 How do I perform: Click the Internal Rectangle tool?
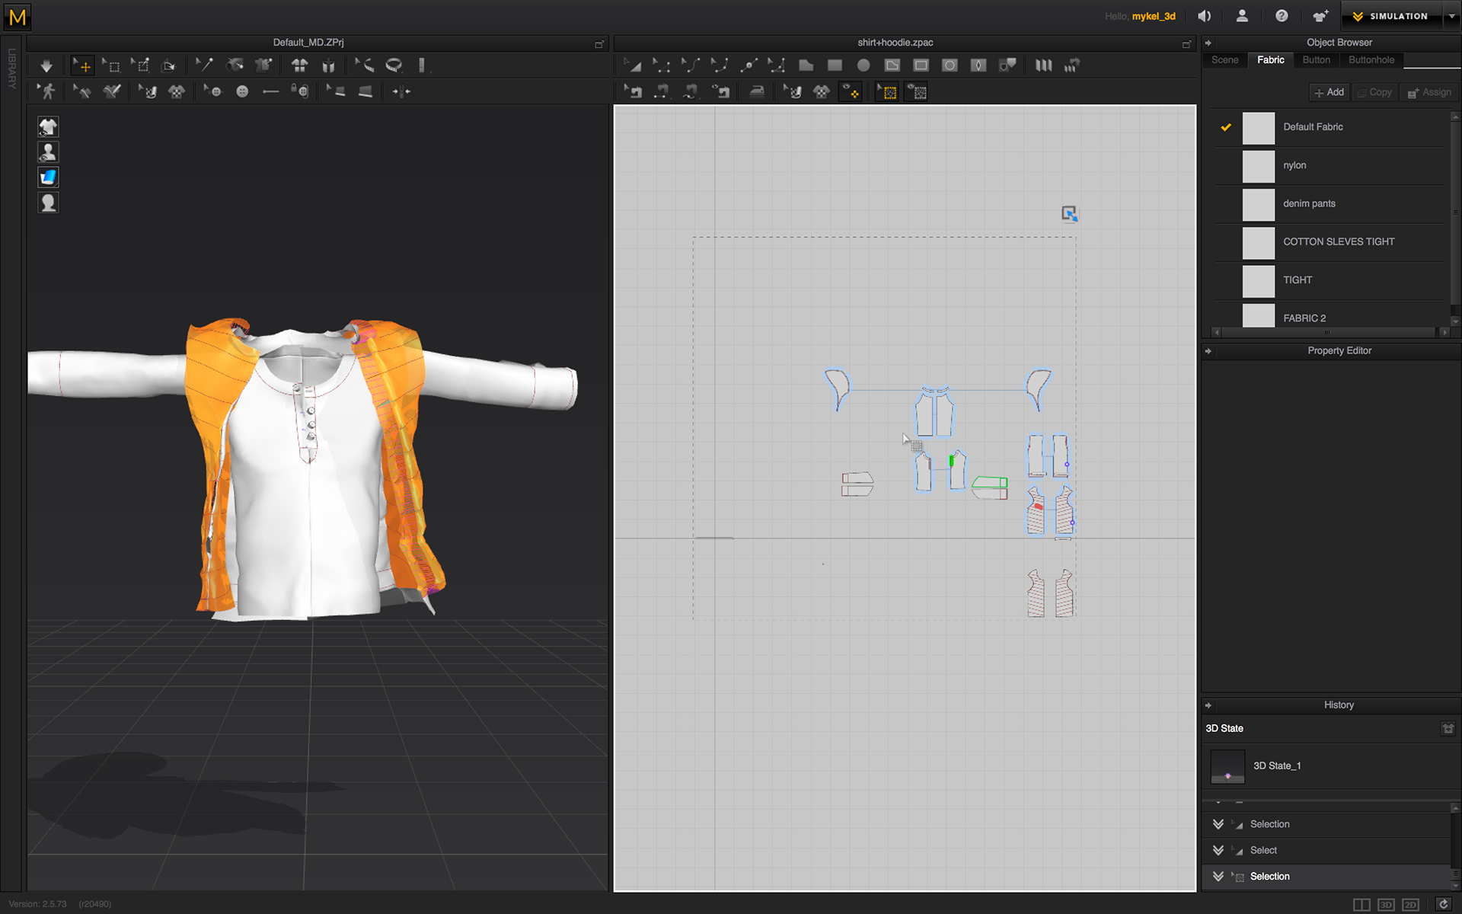921,66
